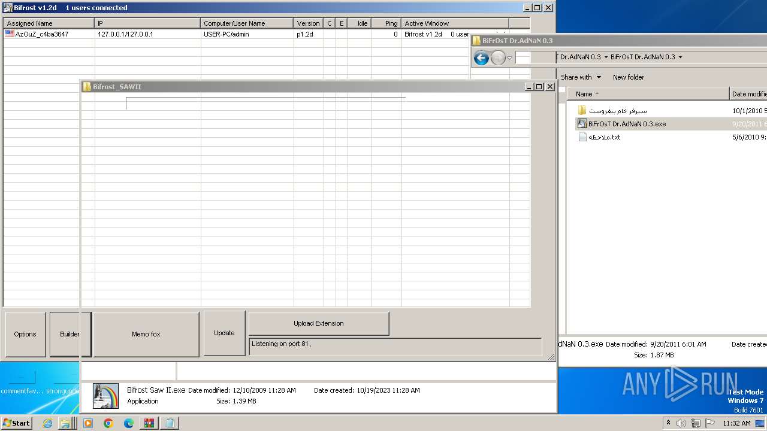Viewport: 767px width, 431px height.
Task: Click the Upload Extension button
Action: click(x=319, y=323)
